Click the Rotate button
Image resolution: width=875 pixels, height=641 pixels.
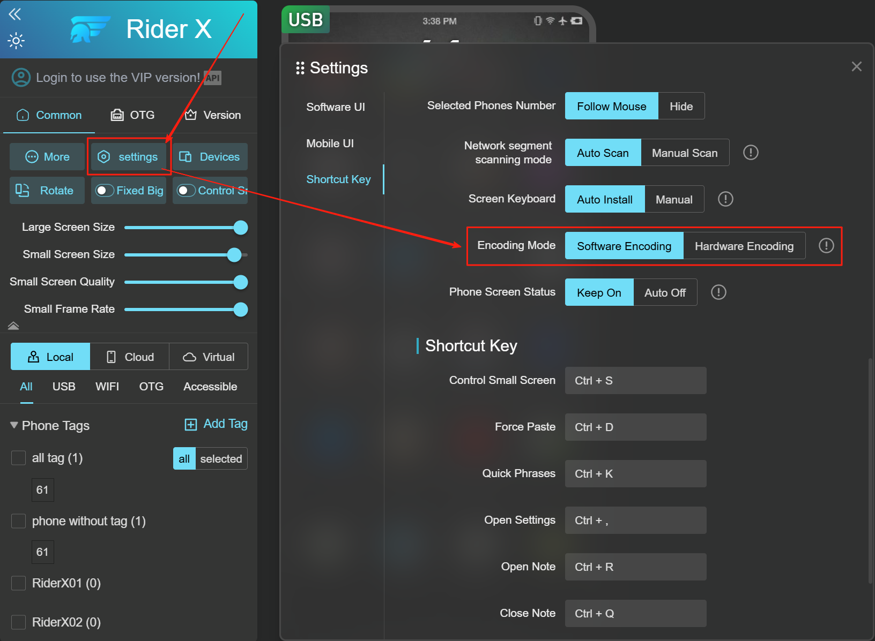47,191
